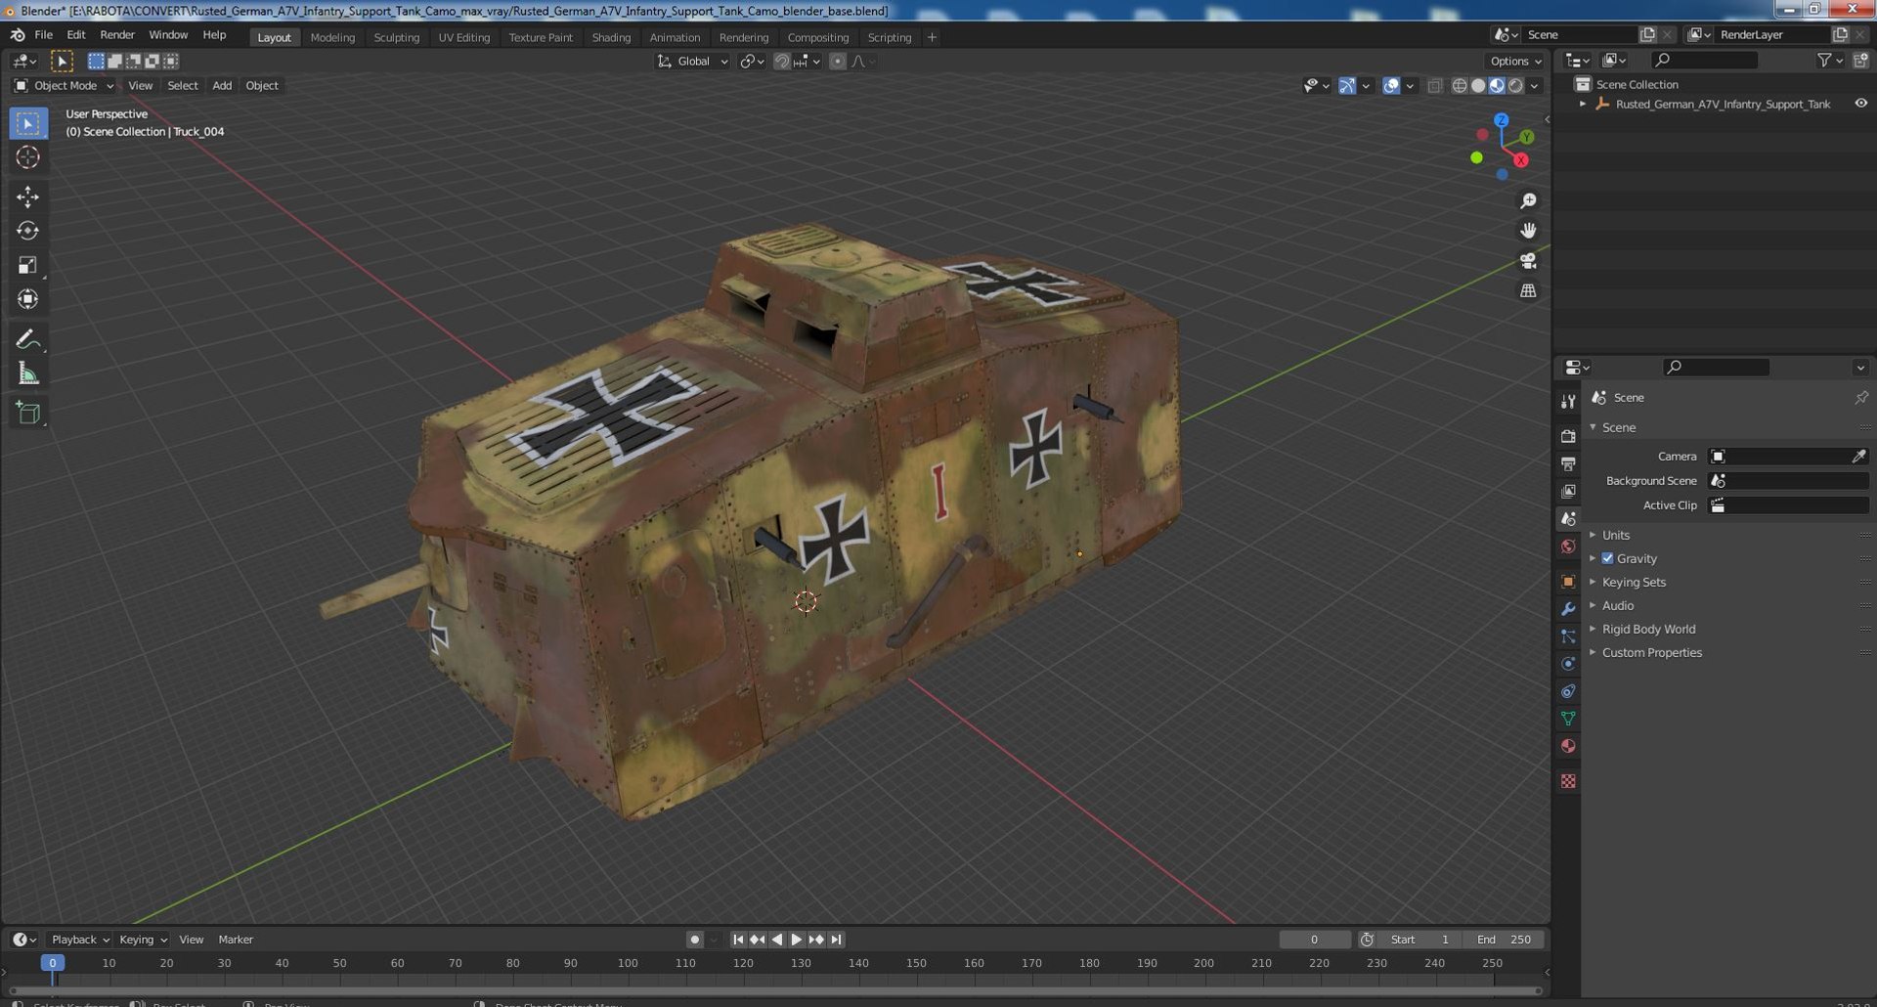Toggle X-ray mode
Screen dimensions: 1877x1007
pos(1434,86)
